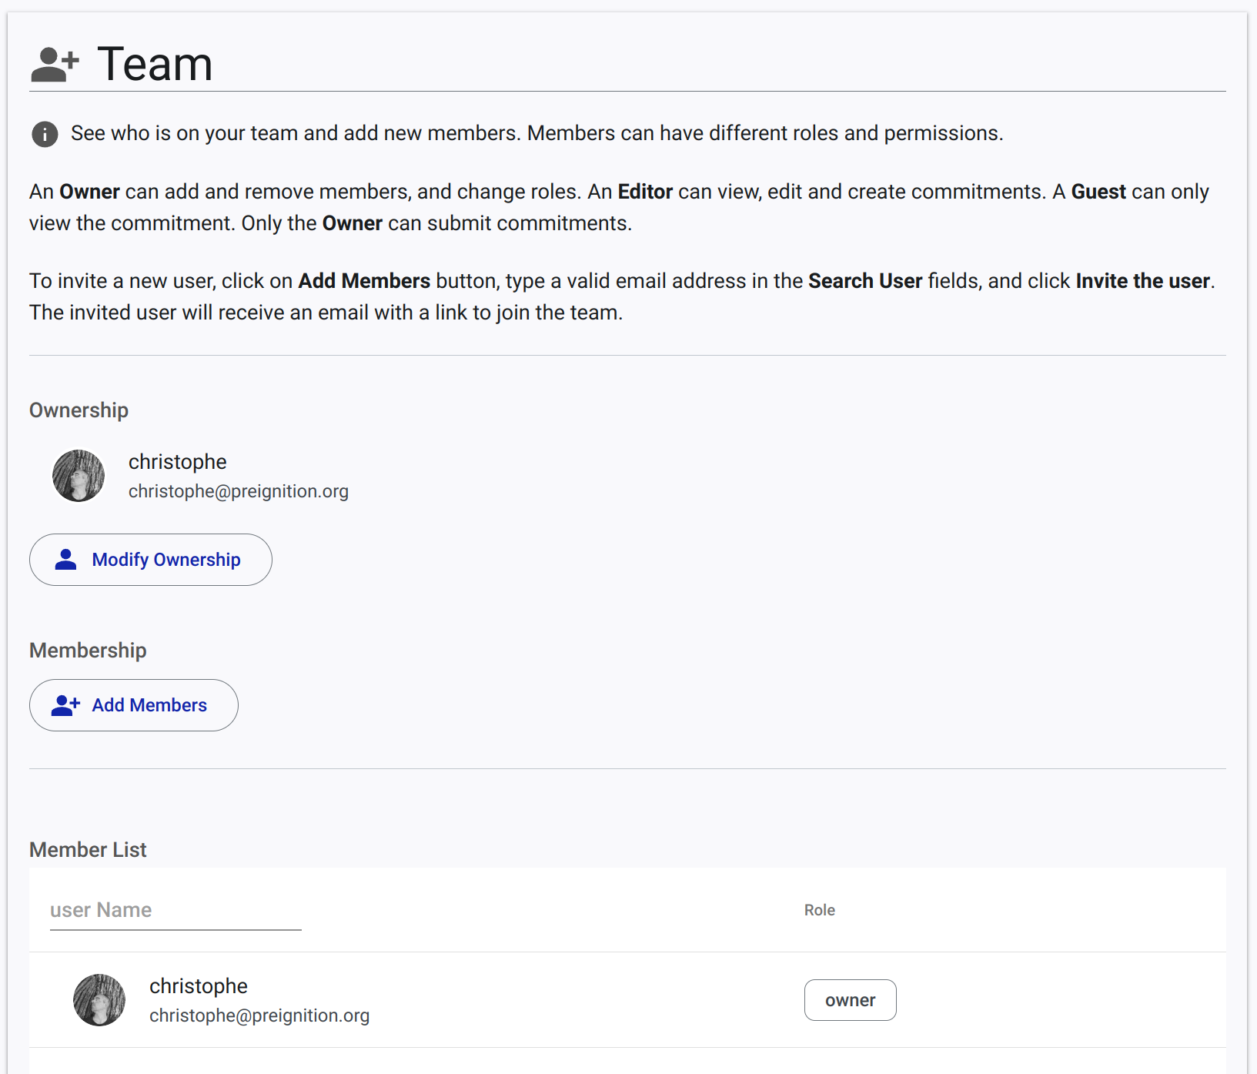1257x1074 pixels.
Task: Click the christophe name under Ownership
Action: tap(178, 462)
